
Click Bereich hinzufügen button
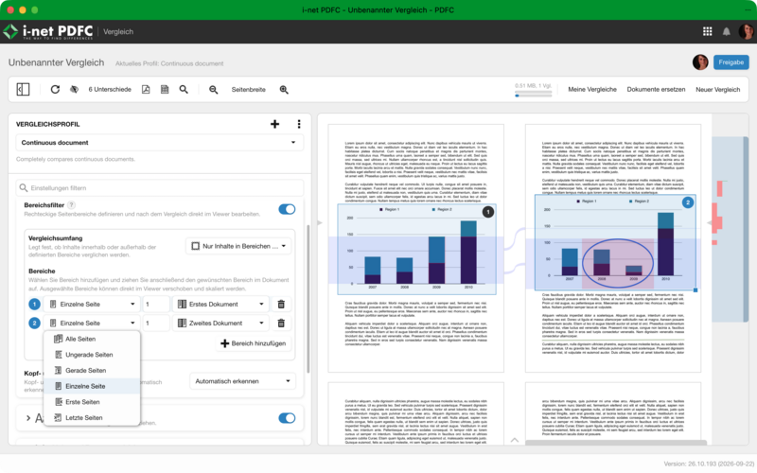[253, 343]
